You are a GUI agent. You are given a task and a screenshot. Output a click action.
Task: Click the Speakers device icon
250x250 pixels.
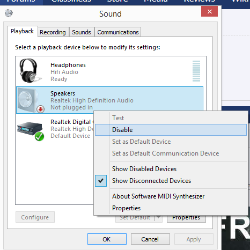click(30, 100)
